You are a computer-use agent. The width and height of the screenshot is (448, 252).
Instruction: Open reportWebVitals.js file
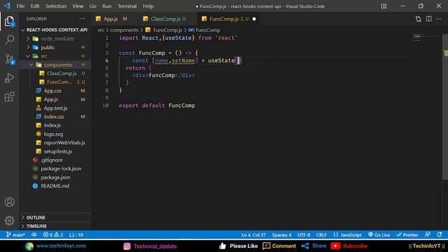tap(55, 143)
